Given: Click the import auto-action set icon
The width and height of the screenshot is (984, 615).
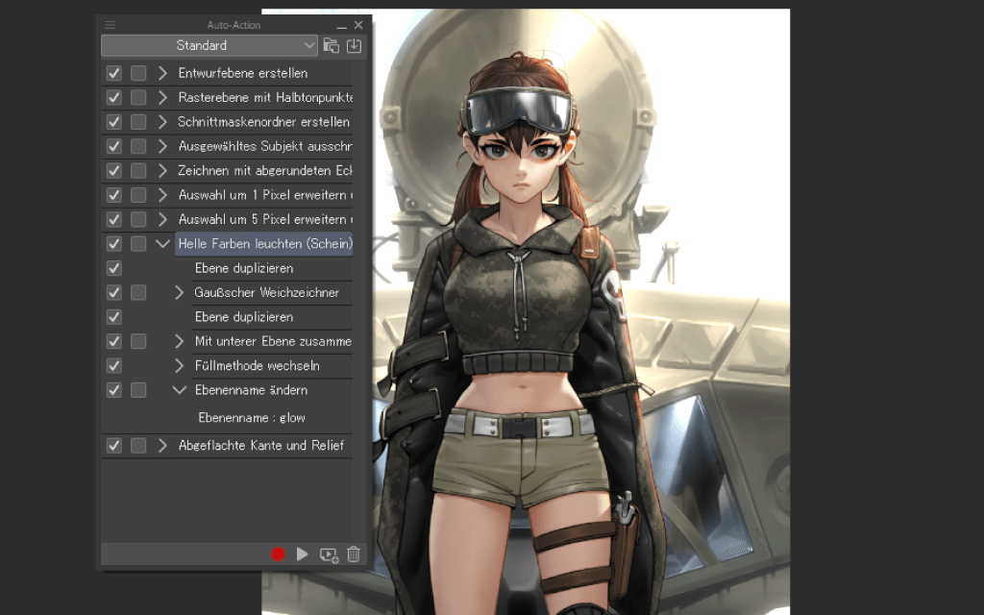Looking at the screenshot, I should tap(355, 45).
